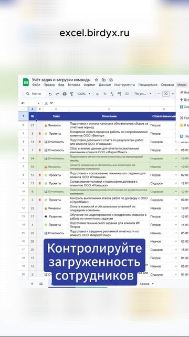Click the «Финансы» cell in row 2
189x337 pixels.
click(x=56, y=125)
